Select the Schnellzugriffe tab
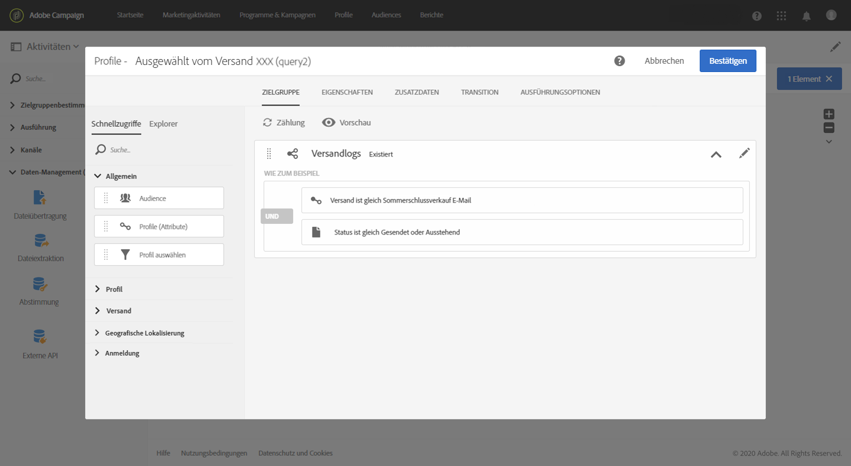Screen dimensions: 851x466 click(116, 123)
